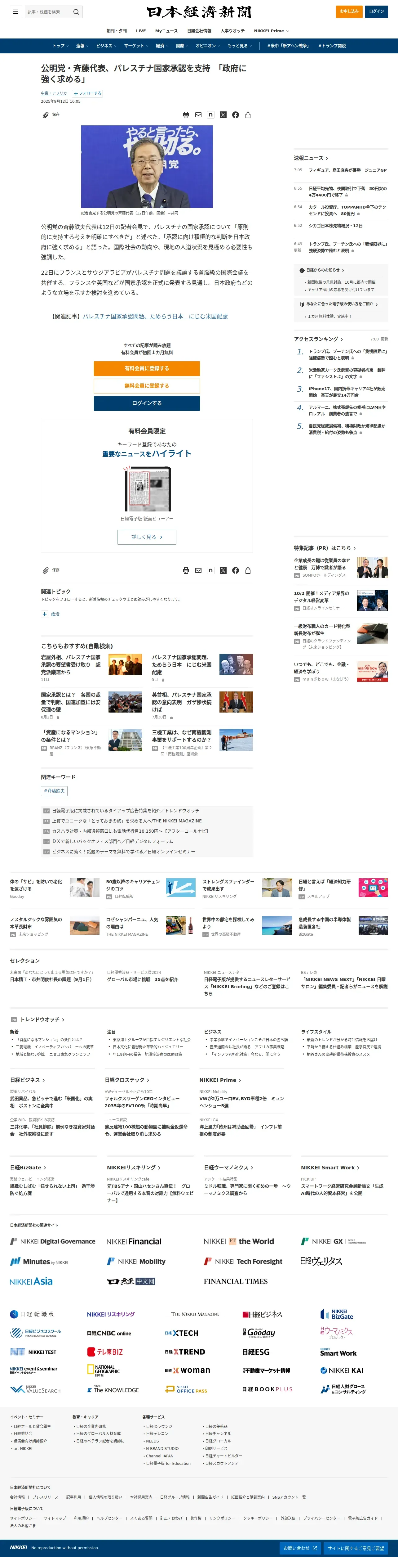Expand the マーケット navigation dropdown
The width and height of the screenshot is (398, 1557).
136,46
